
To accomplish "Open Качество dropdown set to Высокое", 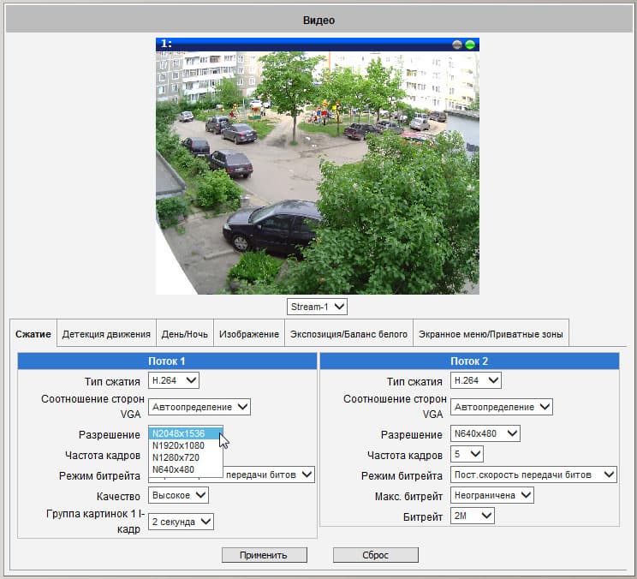I will coord(178,495).
